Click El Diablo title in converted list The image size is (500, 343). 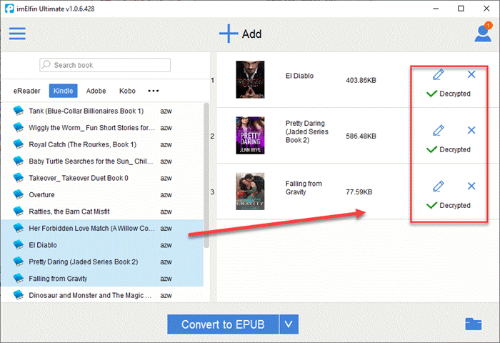[299, 76]
